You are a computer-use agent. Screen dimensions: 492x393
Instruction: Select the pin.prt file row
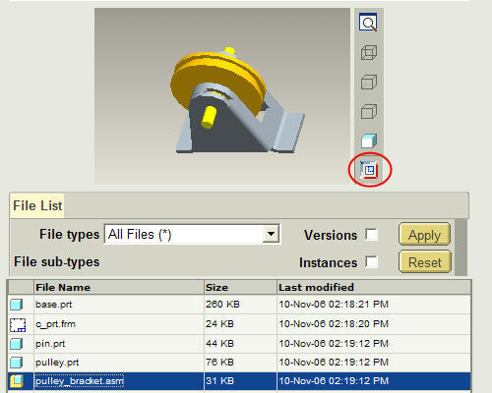pos(239,344)
